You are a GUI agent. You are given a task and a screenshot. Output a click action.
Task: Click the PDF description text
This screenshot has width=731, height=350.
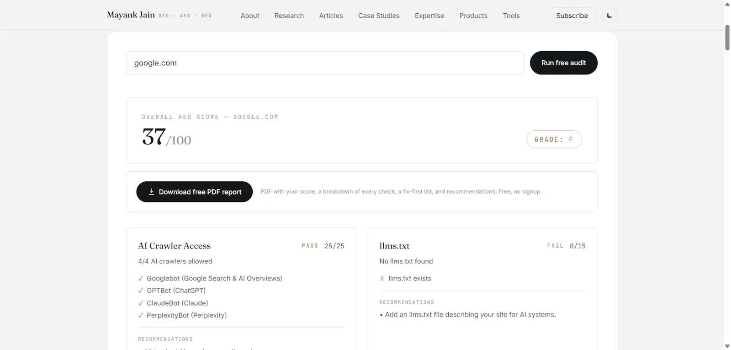(401, 191)
